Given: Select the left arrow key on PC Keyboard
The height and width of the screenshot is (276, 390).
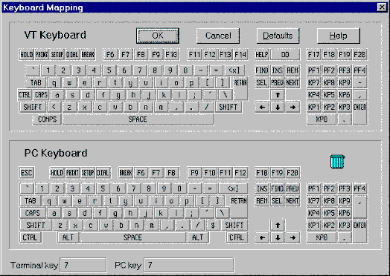Looking at the screenshot, I should (x=262, y=237).
